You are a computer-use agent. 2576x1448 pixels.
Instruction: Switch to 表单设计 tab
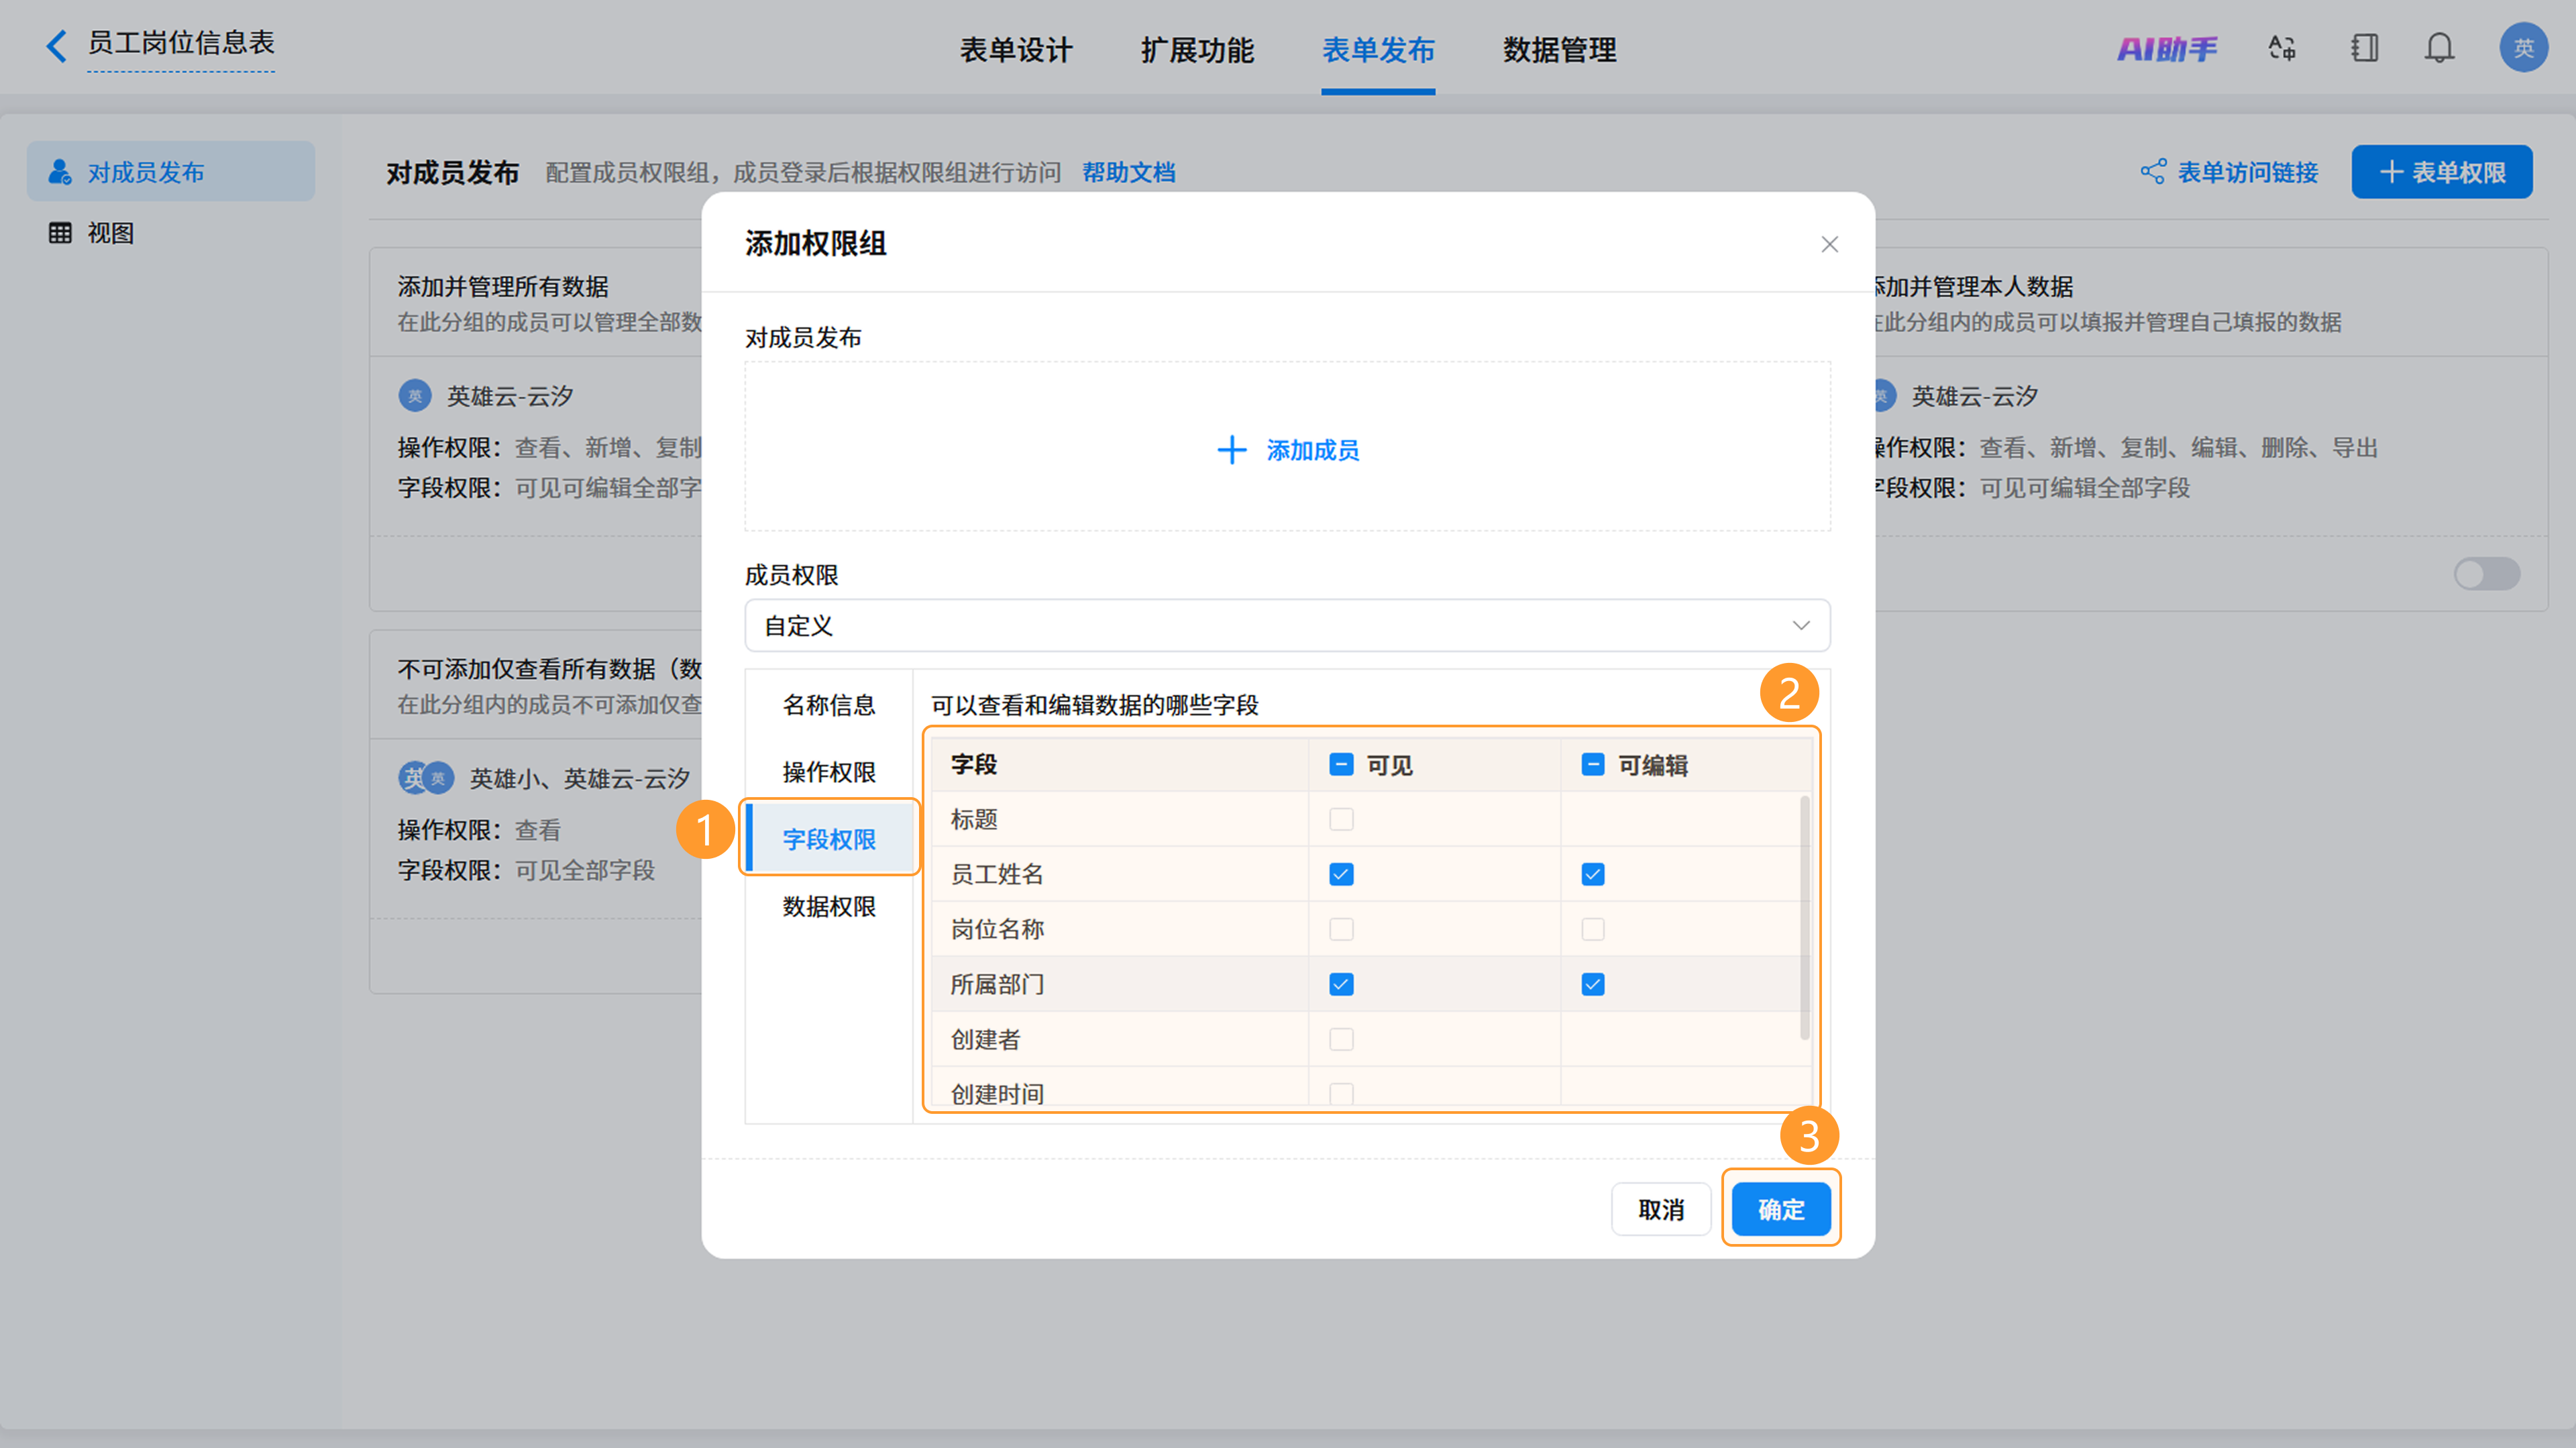pyautogui.click(x=1016, y=50)
